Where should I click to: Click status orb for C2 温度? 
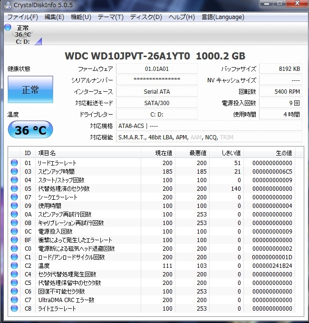(14, 265)
